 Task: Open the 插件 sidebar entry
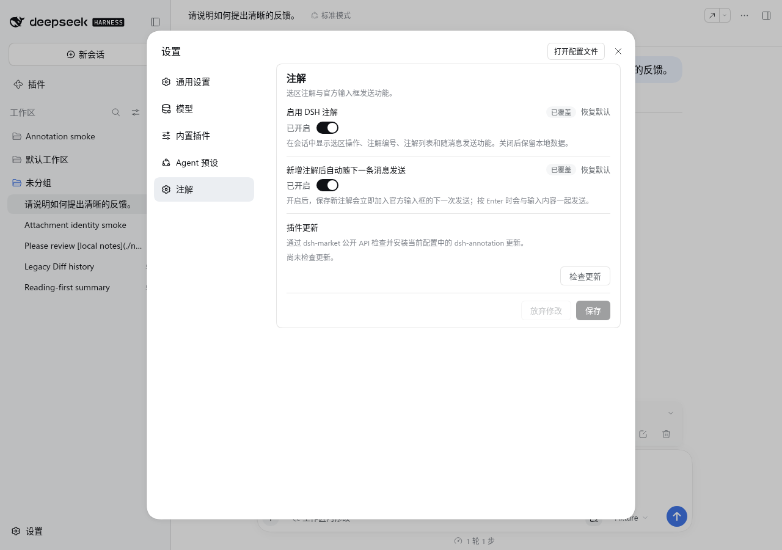(x=29, y=84)
